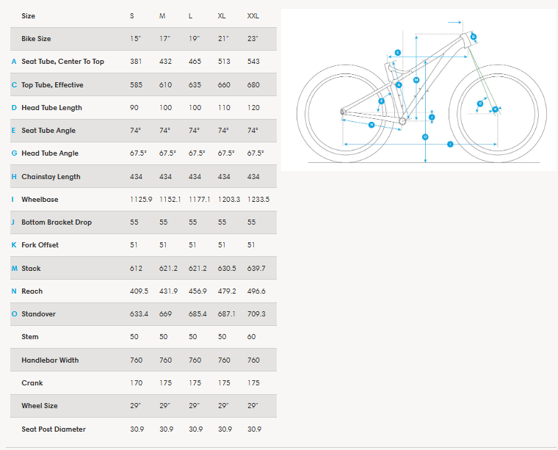Click the I marker on the bike diagram
This screenshot has width=558, height=450.
pyautogui.click(x=449, y=145)
